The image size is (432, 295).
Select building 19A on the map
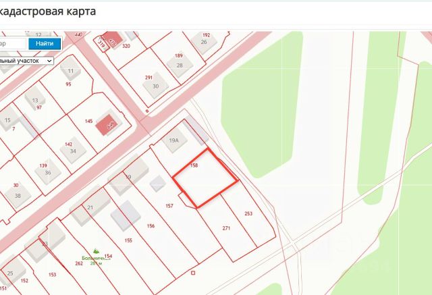tap(174, 141)
